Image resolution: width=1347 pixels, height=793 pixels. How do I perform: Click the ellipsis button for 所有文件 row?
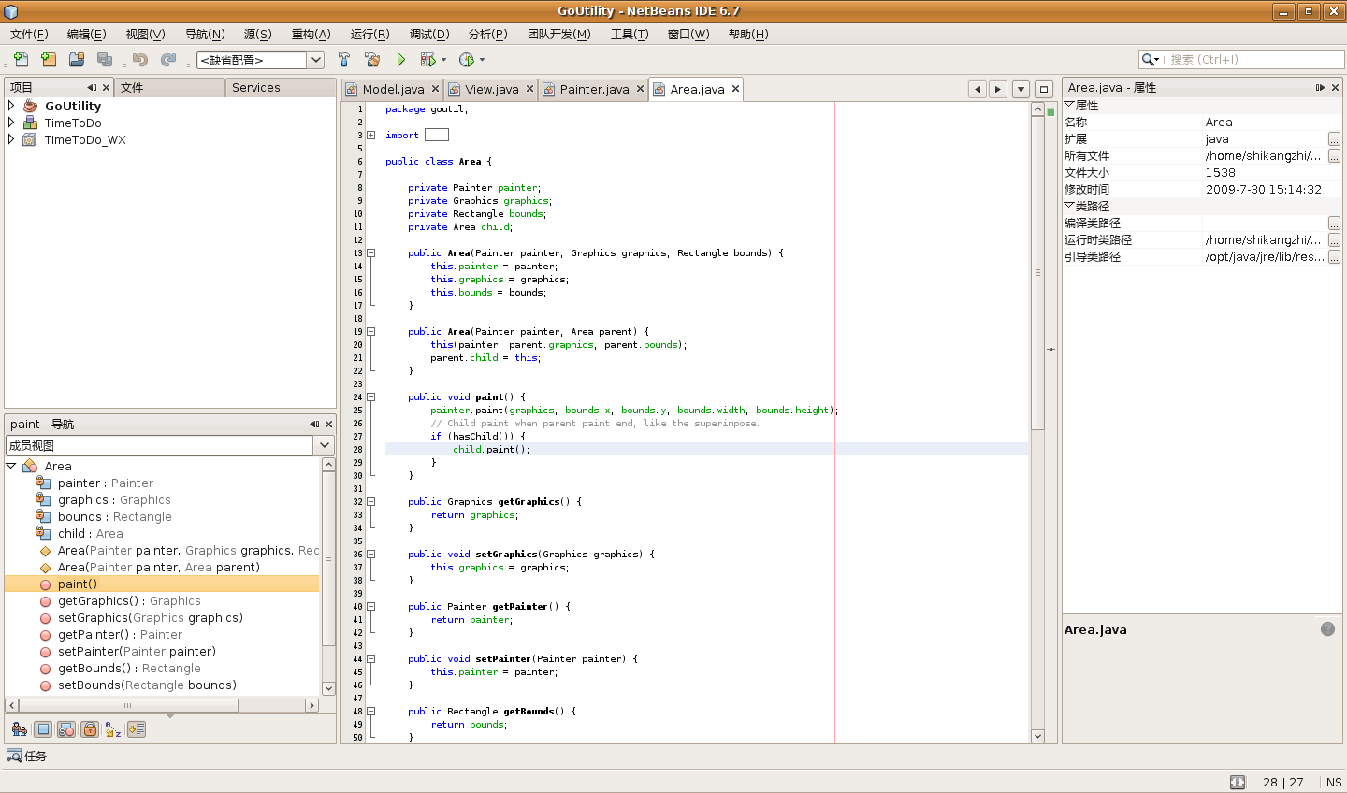1334,155
